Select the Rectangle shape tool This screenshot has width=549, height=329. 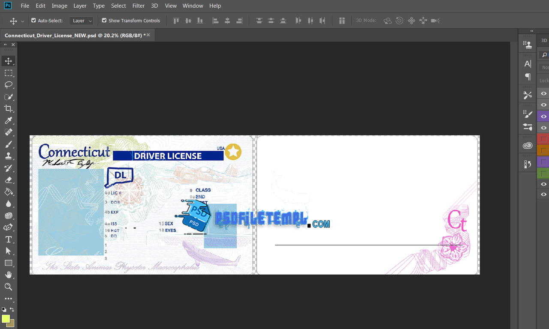tap(8, 263)
